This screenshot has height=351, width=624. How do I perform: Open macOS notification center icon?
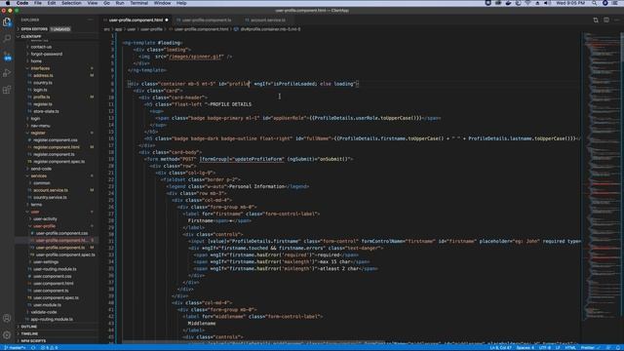[x=615, y=3]
